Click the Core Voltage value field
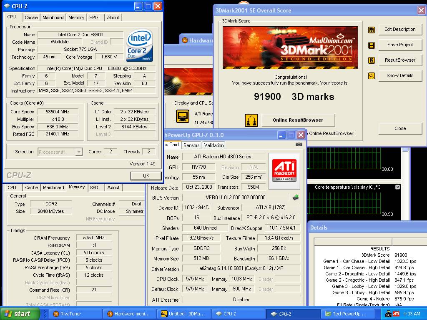Viewport: 427px width, 320px height. [x=109, y=57]
